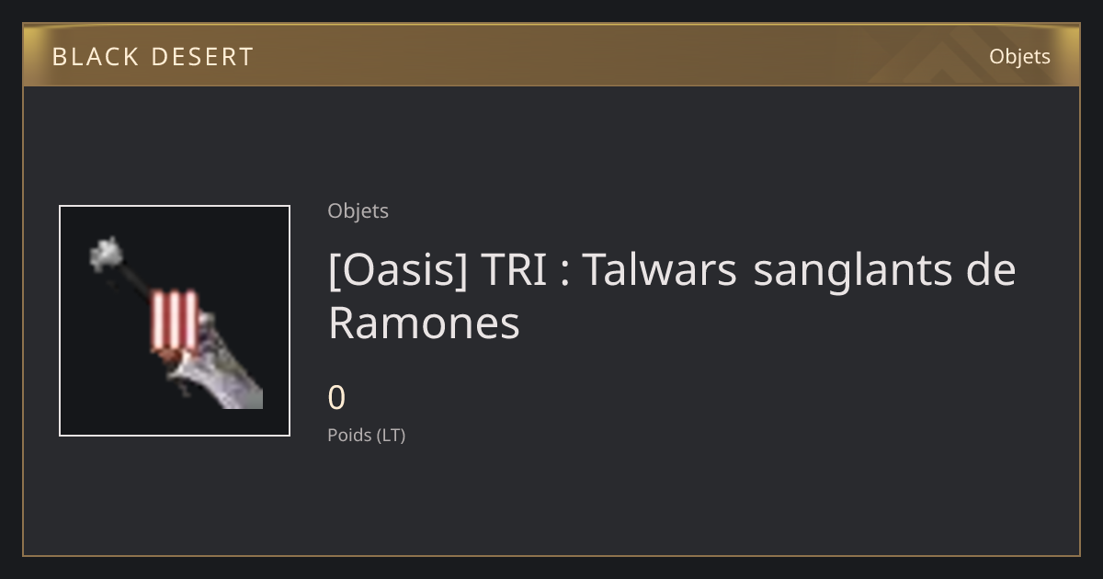Click the weight value 0
This screenshot has width=1103, height=579.
click(x=336, y=398)
